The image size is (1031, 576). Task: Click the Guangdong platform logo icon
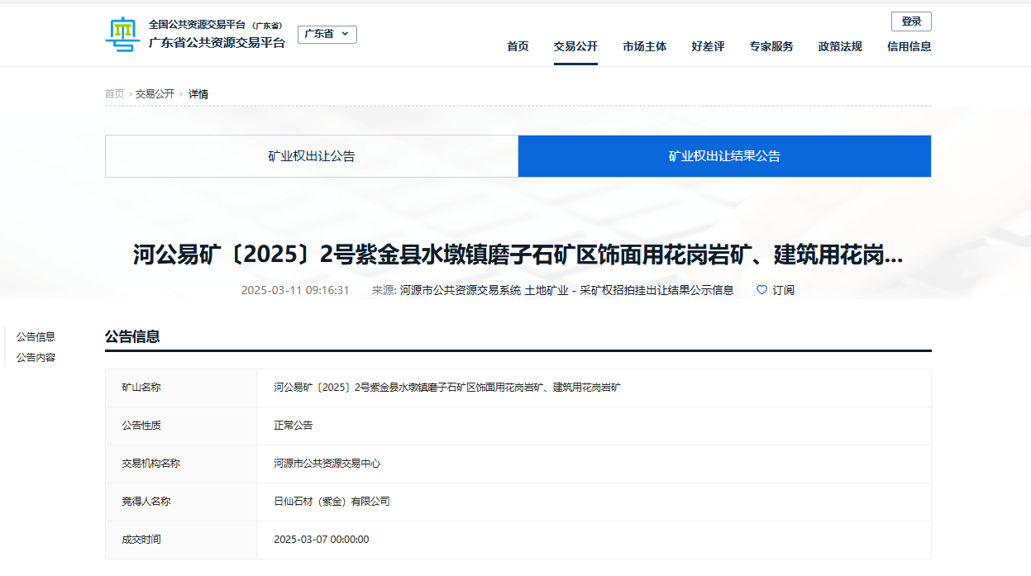122,34
